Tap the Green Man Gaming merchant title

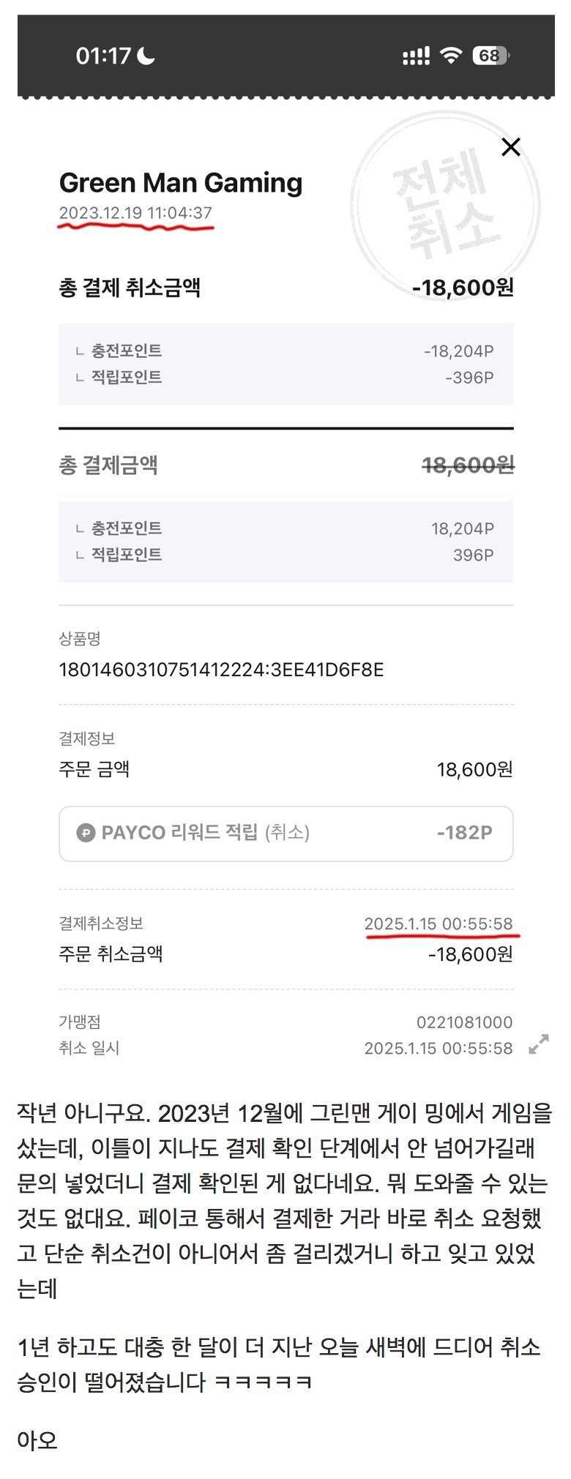coord(180,183)
